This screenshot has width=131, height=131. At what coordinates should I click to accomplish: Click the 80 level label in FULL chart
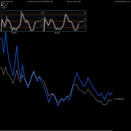pos(85,13)
